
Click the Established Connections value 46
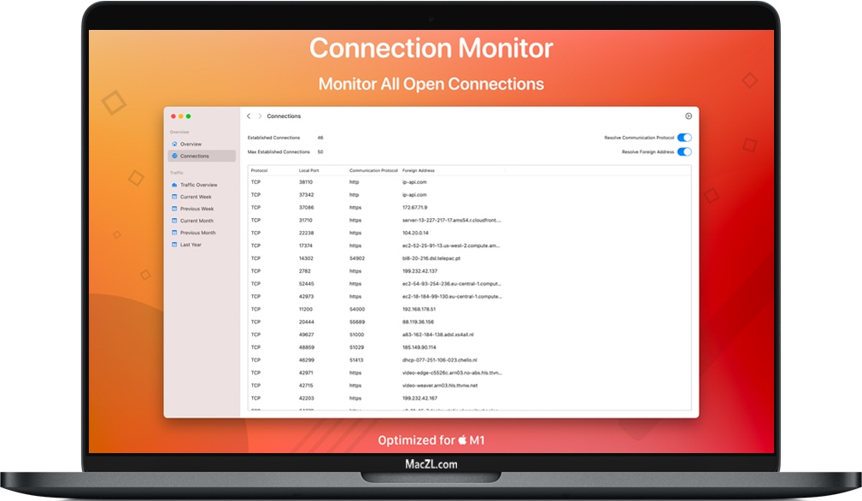click(x=320, y=138)
